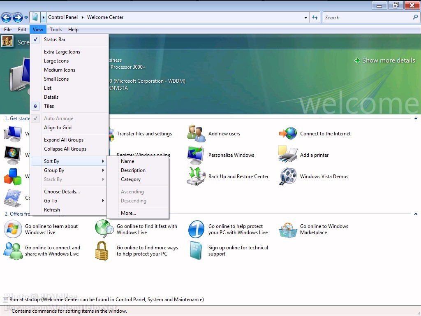Open the Go To submenu
421x316 pixels.
click(x=69, y=201)
